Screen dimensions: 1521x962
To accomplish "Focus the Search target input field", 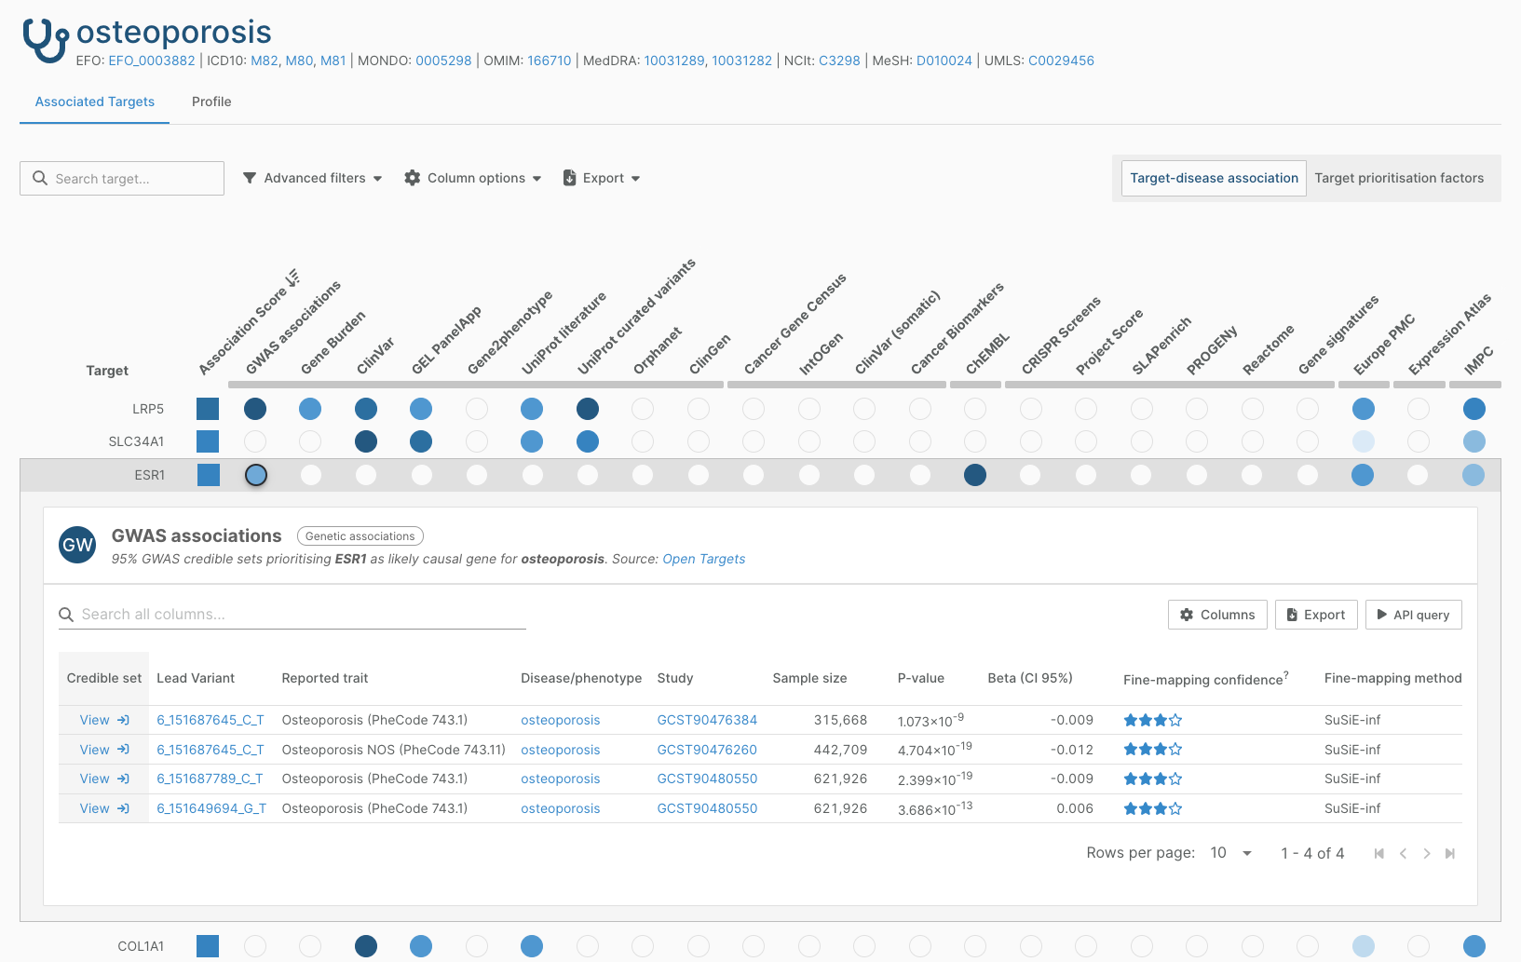I will [122, 178].
